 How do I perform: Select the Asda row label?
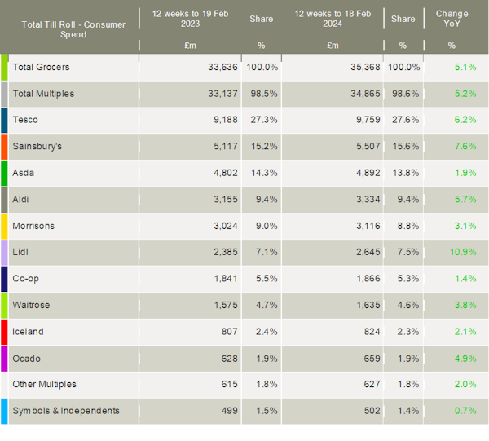(24, 173)
